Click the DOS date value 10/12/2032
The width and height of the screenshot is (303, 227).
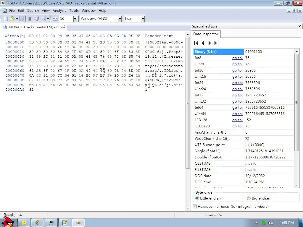(x=255, y=176)
